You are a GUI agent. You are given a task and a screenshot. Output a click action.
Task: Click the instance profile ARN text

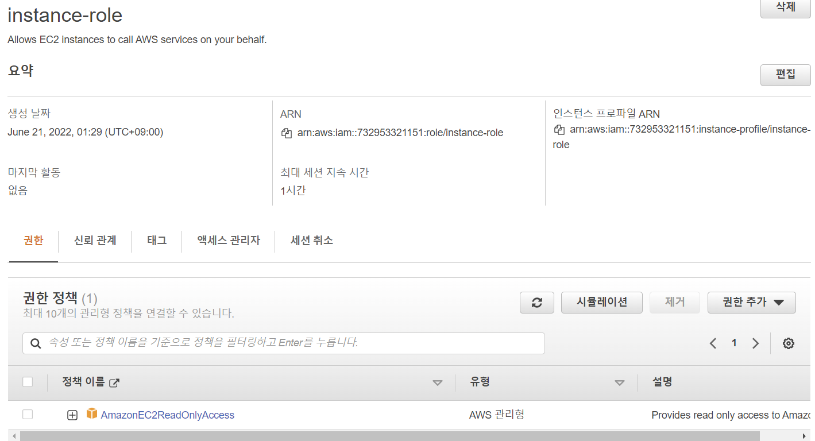pyautogui.click(x=682, y=137)
